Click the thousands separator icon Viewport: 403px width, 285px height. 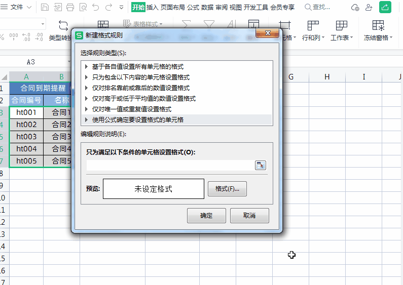14,37
